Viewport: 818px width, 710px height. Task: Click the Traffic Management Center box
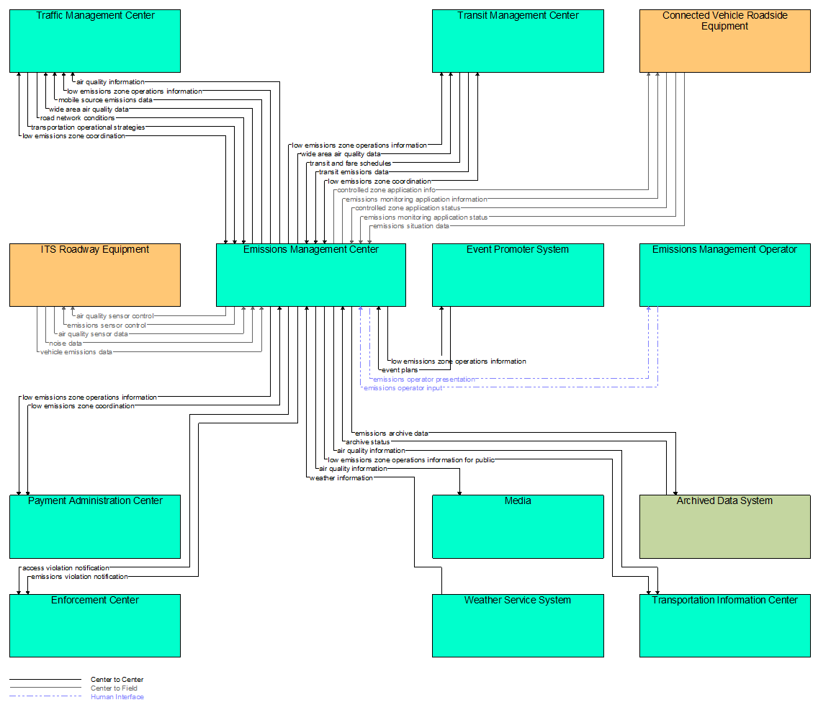pos(95,41)
